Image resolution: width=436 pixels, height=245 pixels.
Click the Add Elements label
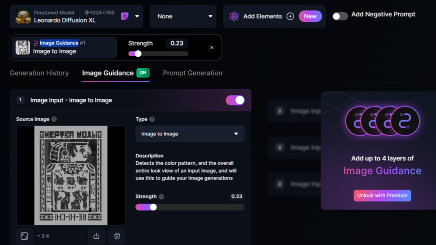tap(263, 16)
